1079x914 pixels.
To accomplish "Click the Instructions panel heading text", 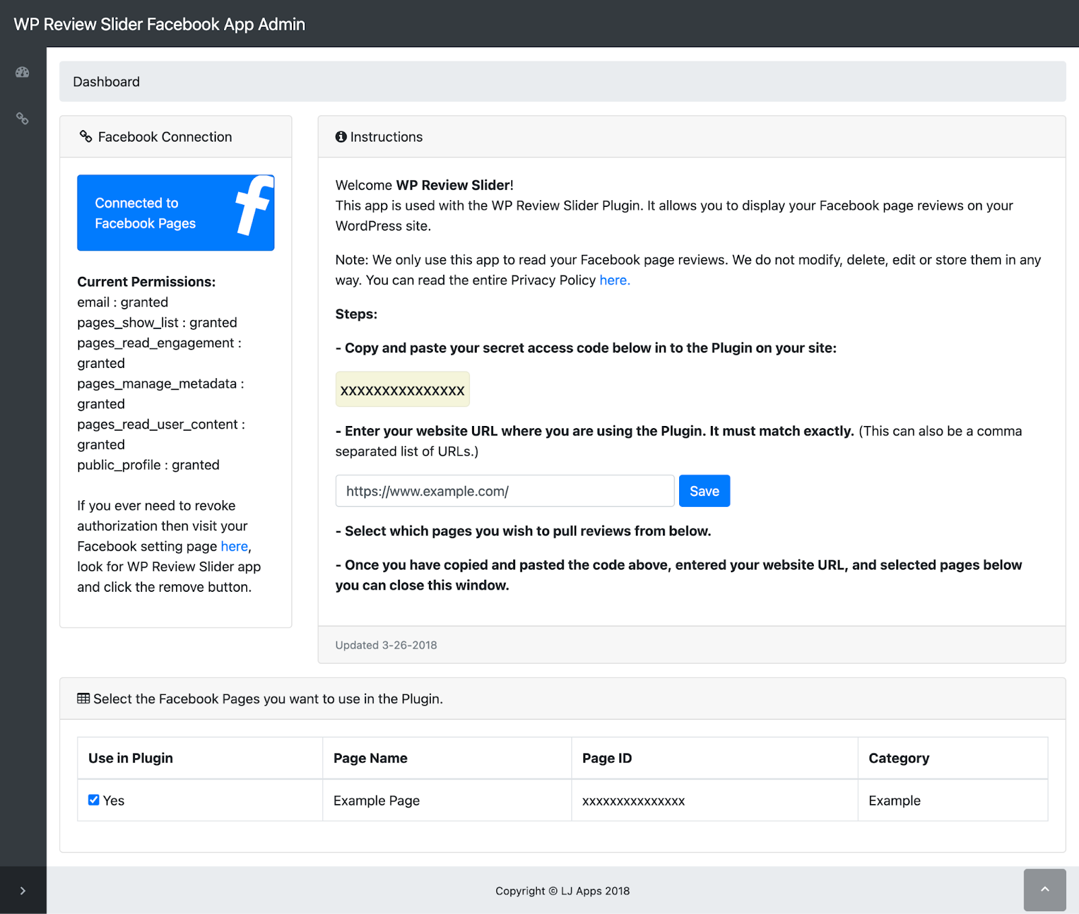I will click(x=386, y=137).
